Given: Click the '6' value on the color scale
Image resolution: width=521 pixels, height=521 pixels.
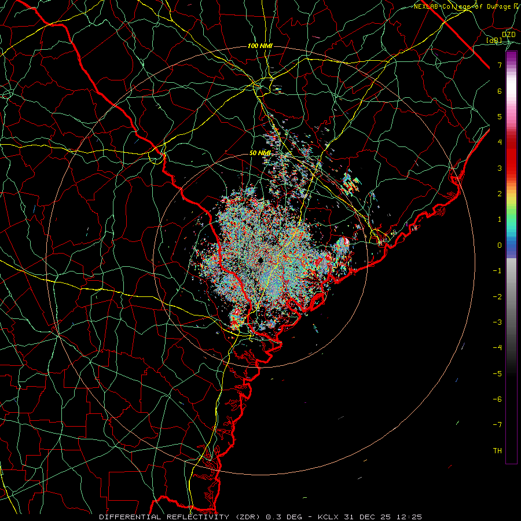Looking at the screenshot, I should [500, 91].
